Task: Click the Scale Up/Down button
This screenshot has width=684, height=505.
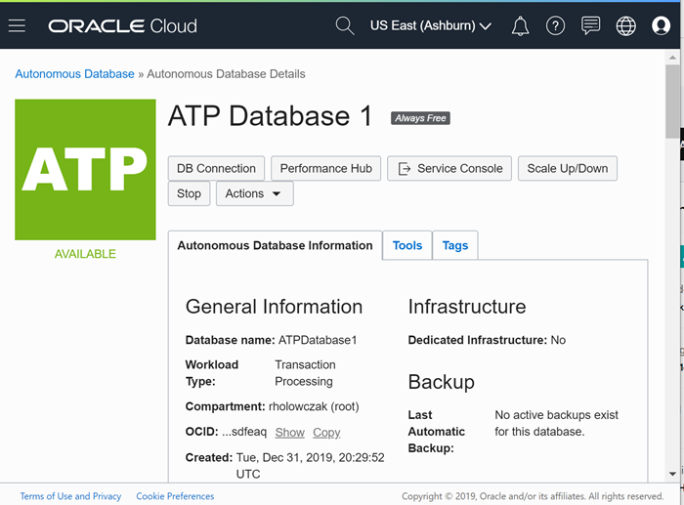Action: (x=568, y=168)
